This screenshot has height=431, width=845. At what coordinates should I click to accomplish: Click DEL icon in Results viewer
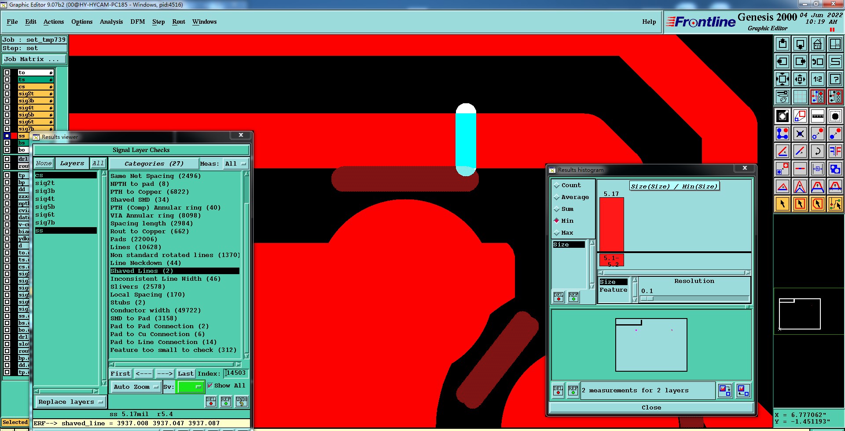point(211,401)
